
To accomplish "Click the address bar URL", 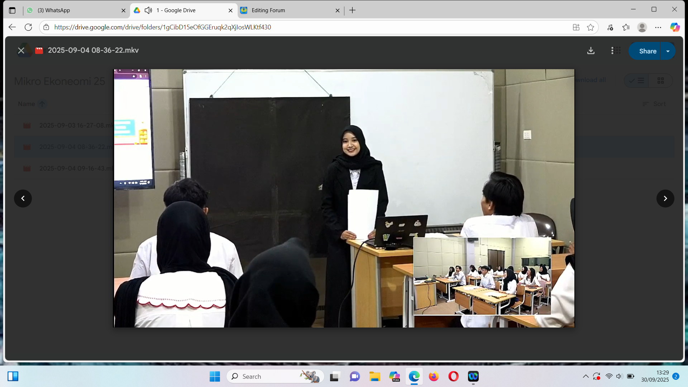I will click(x=162, y=27).
